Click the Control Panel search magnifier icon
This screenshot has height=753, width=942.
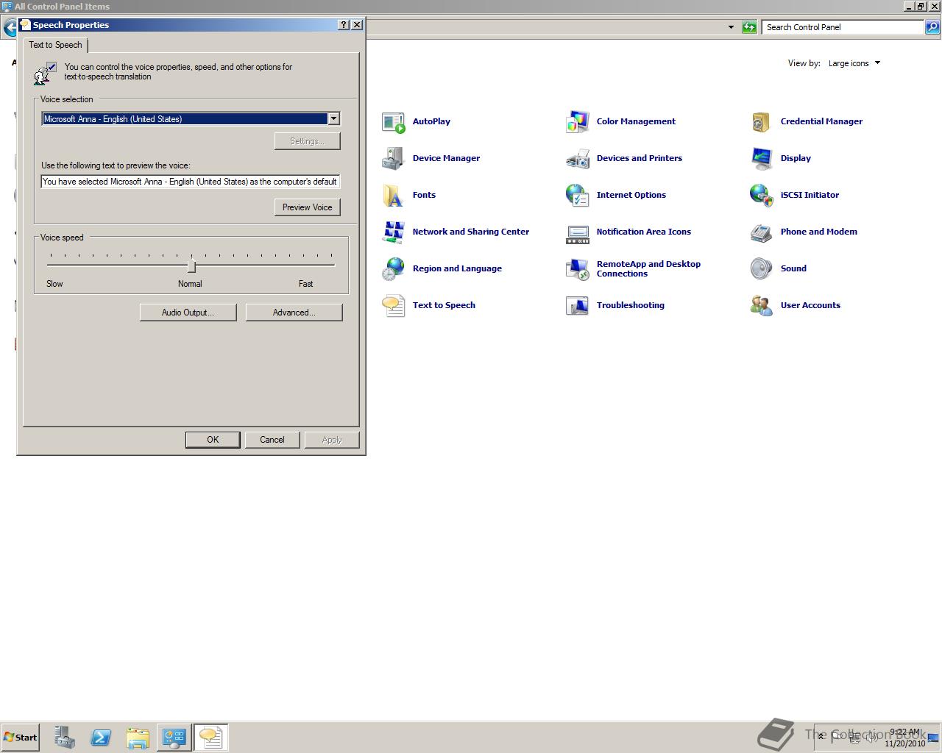[932, 27]
